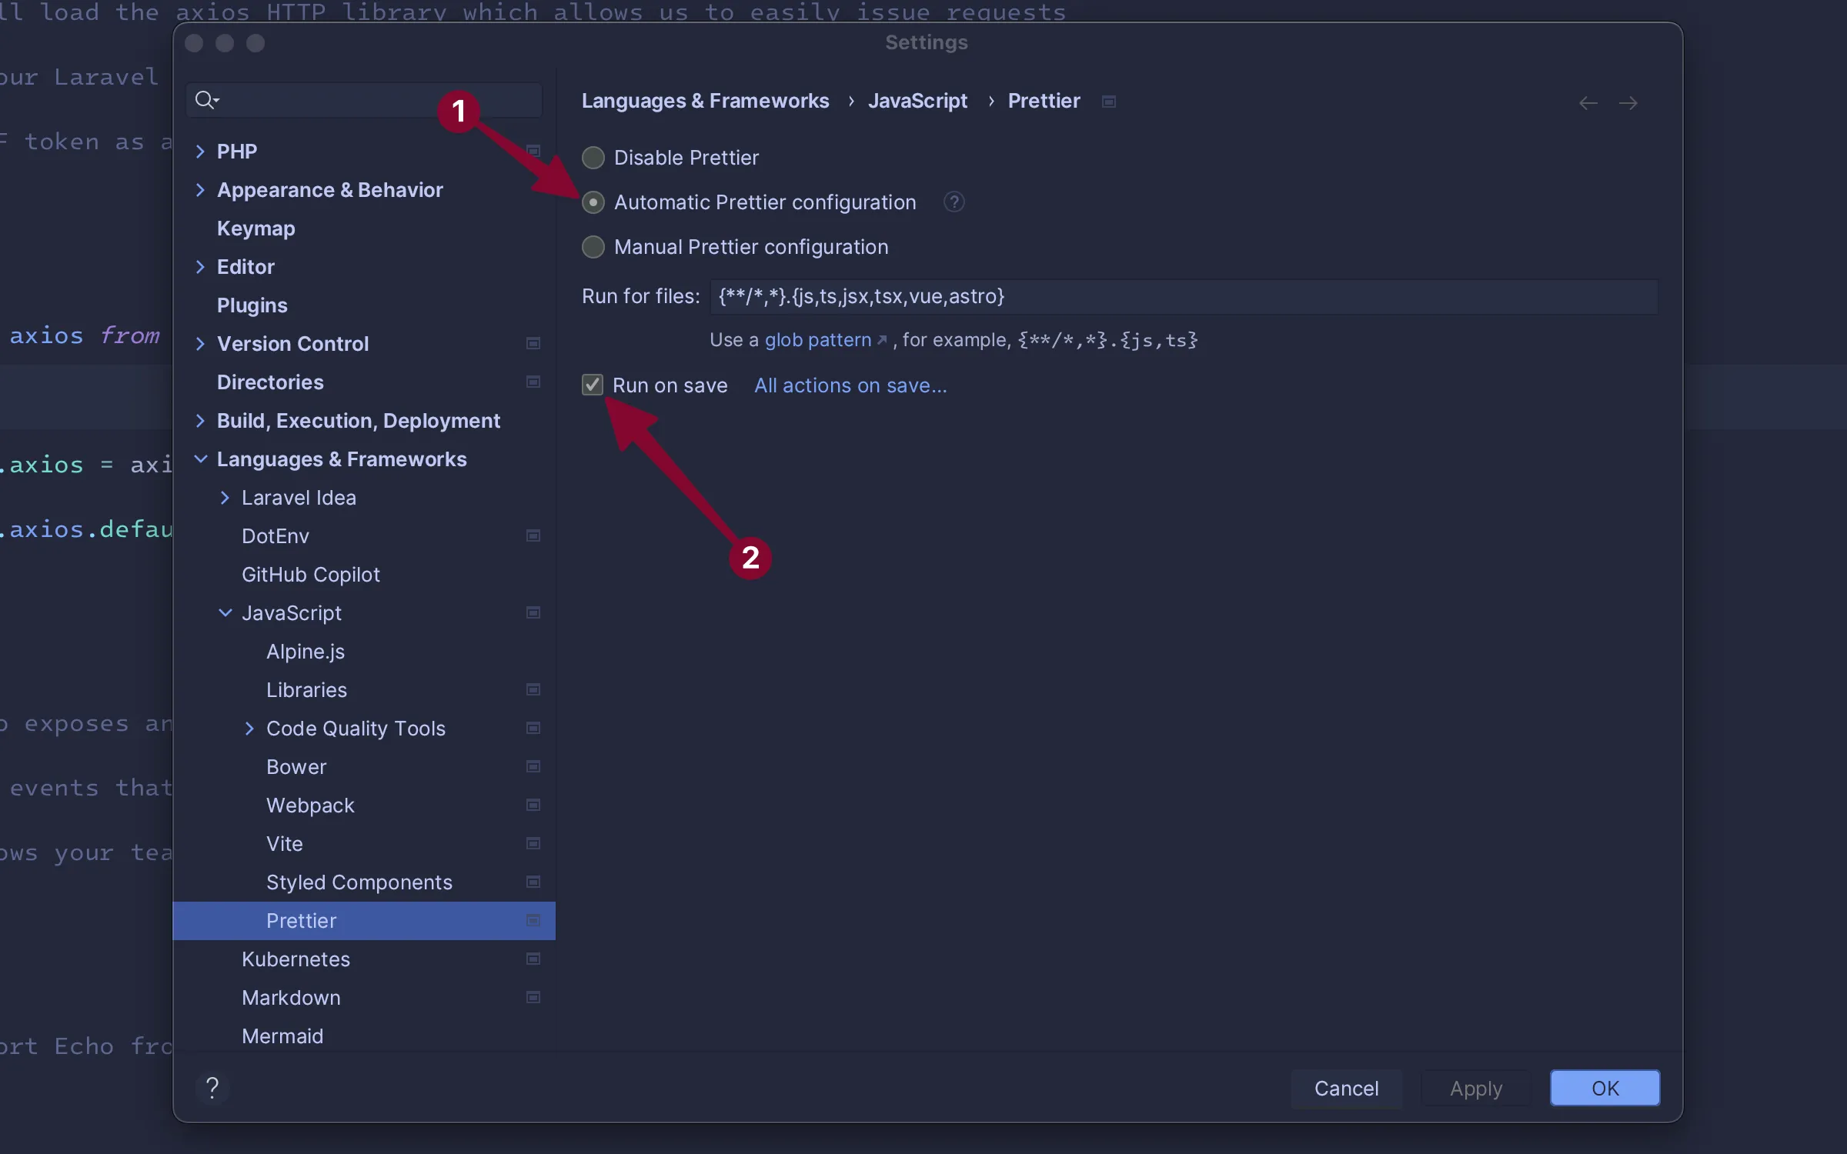Expand the Code Quality Tools node

pyautogui.click(x=249, y=729)
